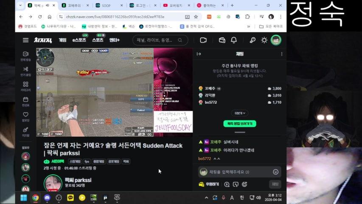Click the 치지직 logo
The height and width of the screenshot is (204, 362).
pos(43,40)
